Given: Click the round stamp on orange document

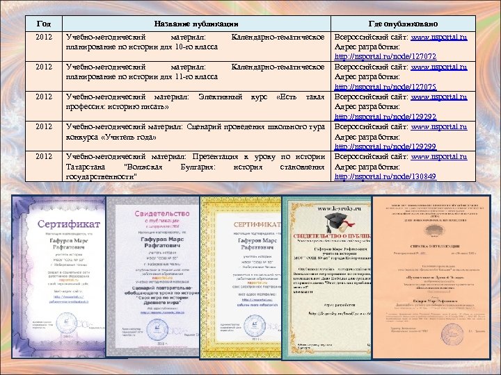Looking at the screenshot, I should click(452, 335).
